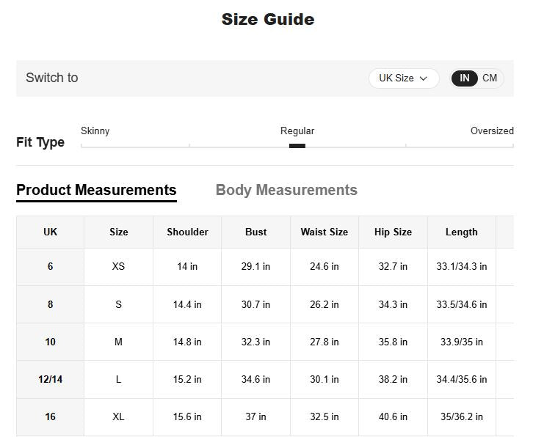Click the Hip Size column header
The height and width of the screenshot is (437, 533).
coord(393,232)
